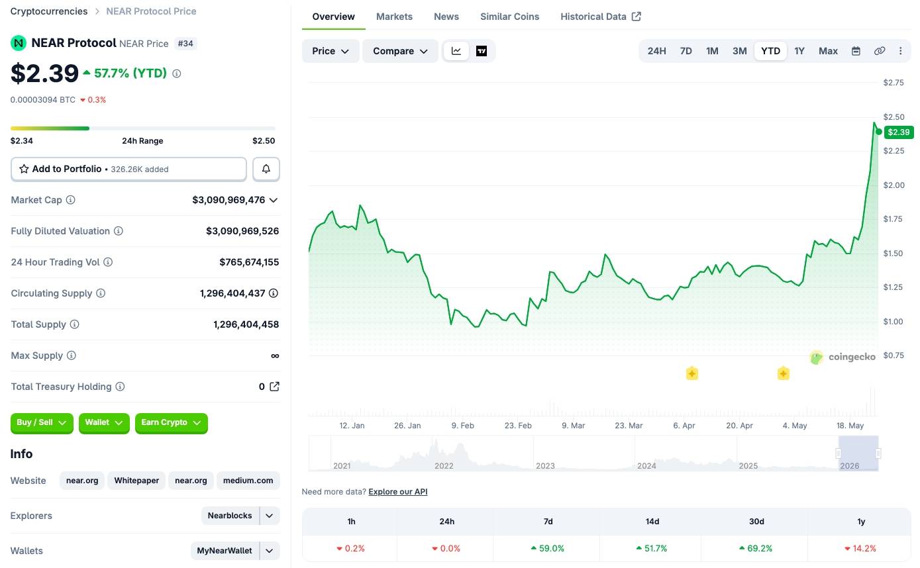Click the #34 rank badge

185,44
